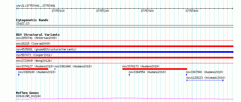The width and height of the screenshot is (241, 102).
Task: Click the red bar of nsv587473
Action: (x=125, y=58)
